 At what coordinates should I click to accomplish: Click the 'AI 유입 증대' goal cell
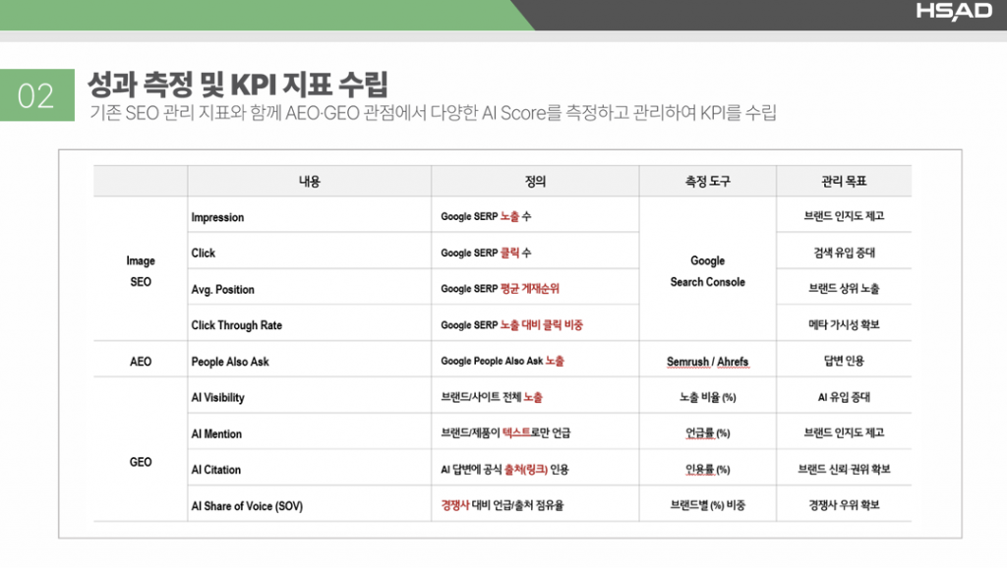point(844,397)
